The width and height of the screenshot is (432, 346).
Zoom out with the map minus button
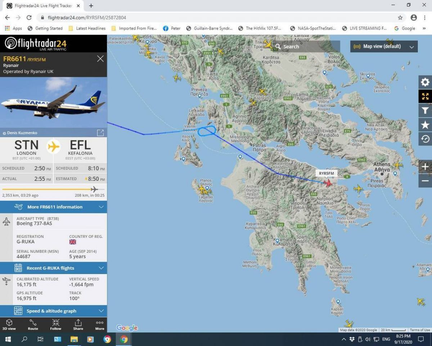coord(425,181)
